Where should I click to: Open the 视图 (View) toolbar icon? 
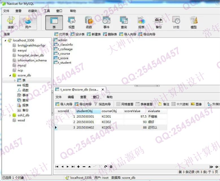point(71,23)
